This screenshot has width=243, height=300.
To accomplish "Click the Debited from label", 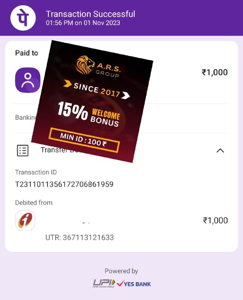I will (x=34, y=202).
